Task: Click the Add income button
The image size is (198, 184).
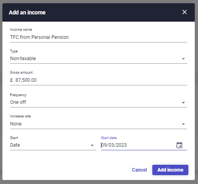Action: (x=170, y=170)
